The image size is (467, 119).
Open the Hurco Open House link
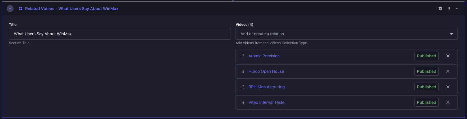click(x=266, y=71)
